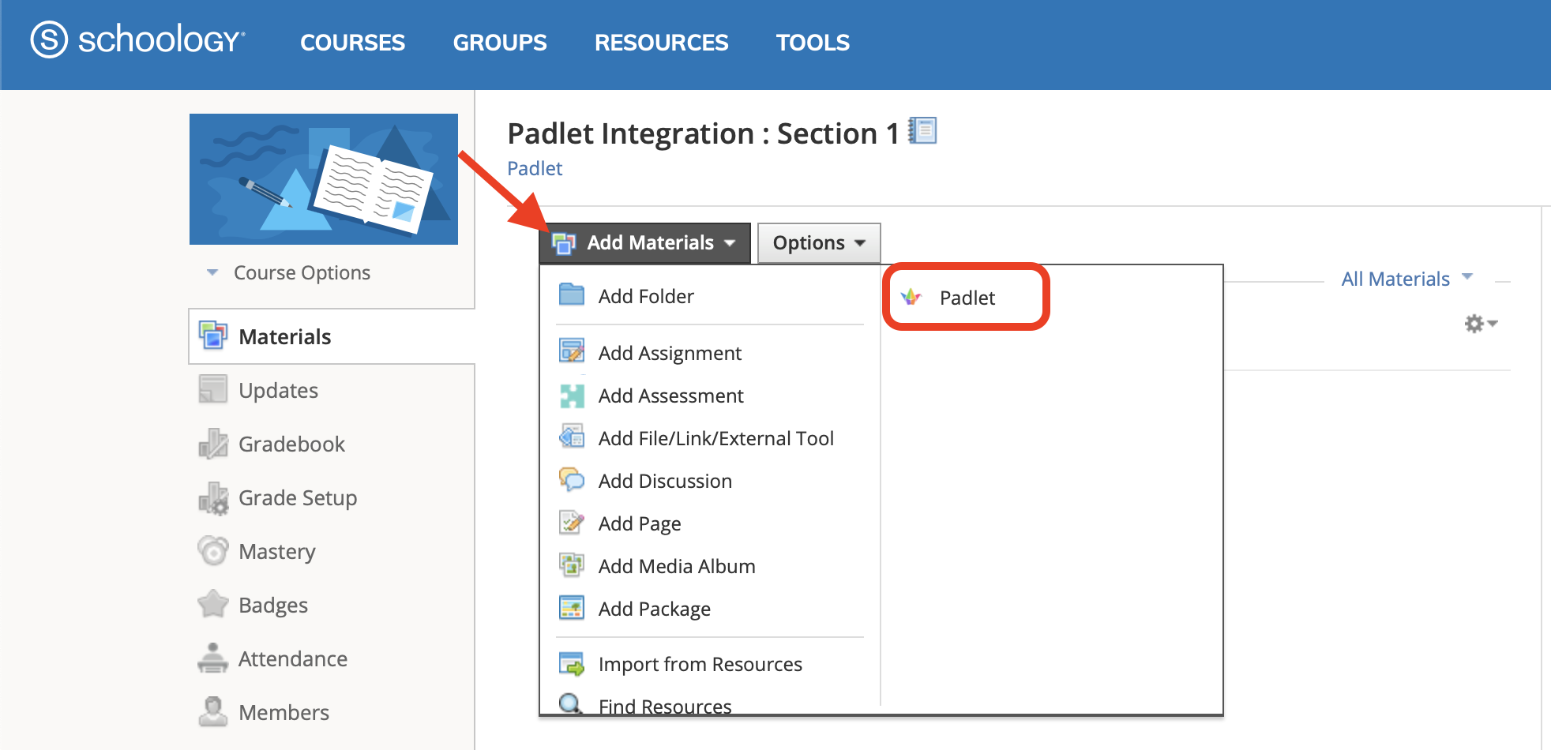This screenshot has width=1551, height=750.
Task: Click the Add Page pencil icon
Action: [x=572, y=522]
